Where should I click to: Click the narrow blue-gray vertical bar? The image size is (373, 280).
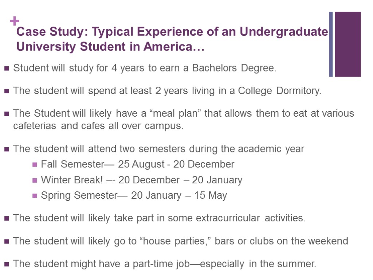pos(331,44)
